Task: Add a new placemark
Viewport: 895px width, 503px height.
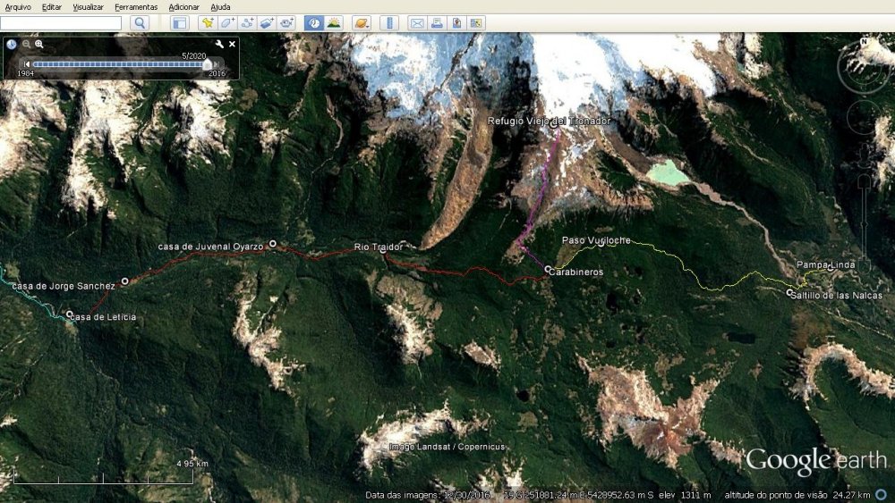Action: tap(208, 23)
